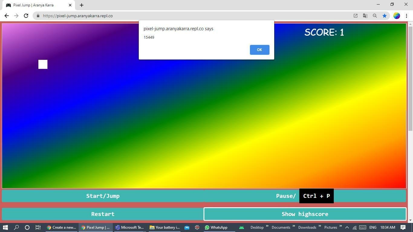
Task: Show hidden system tray icons
Action: click(347, 227)
